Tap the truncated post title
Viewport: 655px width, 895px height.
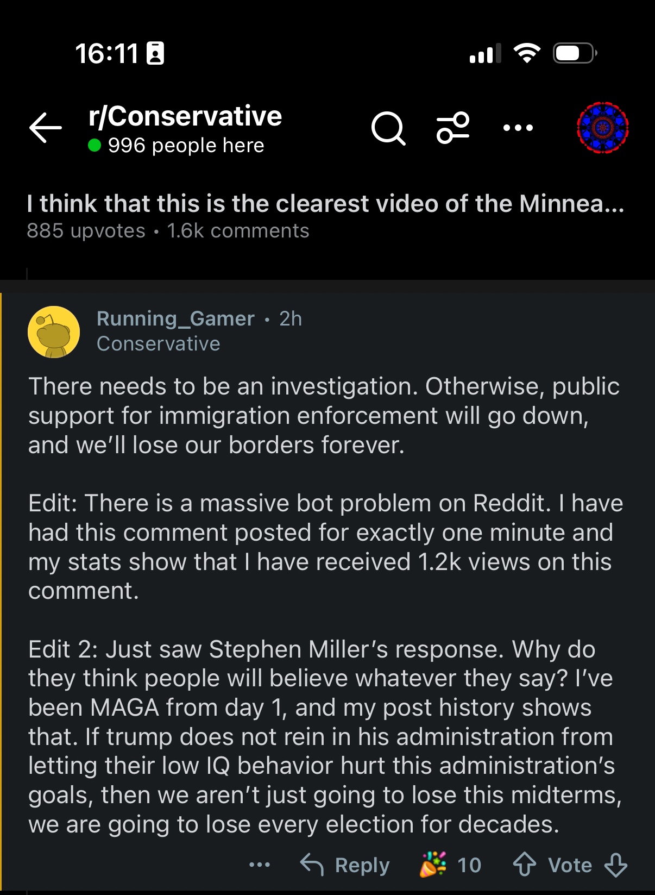tap(325, 204)
